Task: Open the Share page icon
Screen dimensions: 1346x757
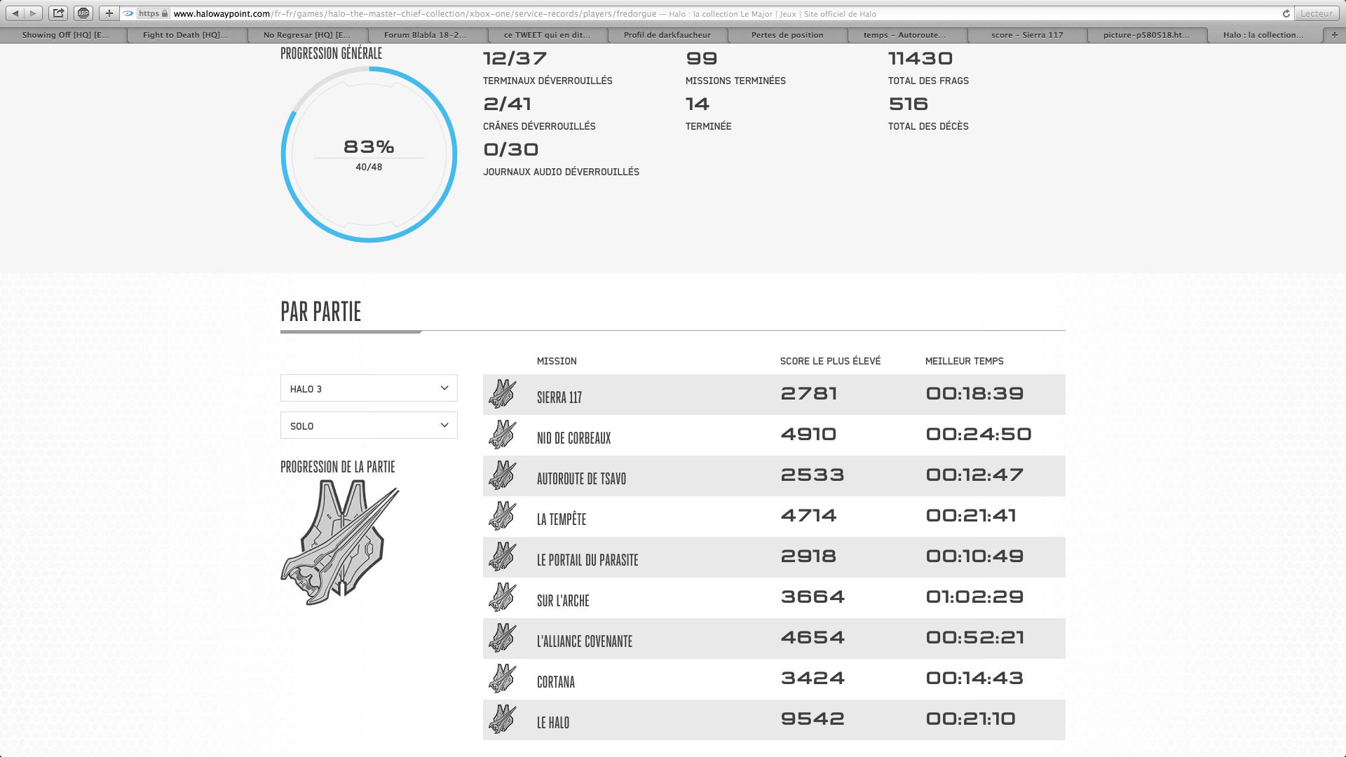Action: [x=59, y=13]
